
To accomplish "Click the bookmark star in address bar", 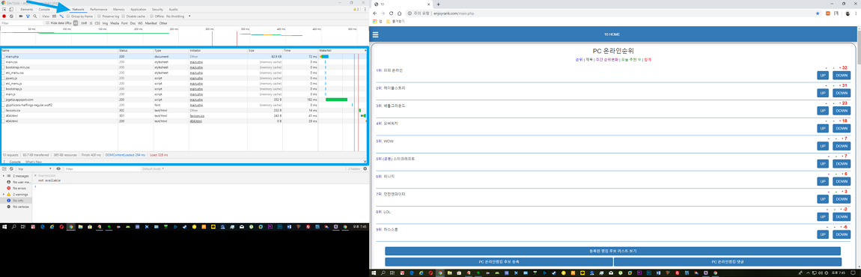I will click(818, 13).
